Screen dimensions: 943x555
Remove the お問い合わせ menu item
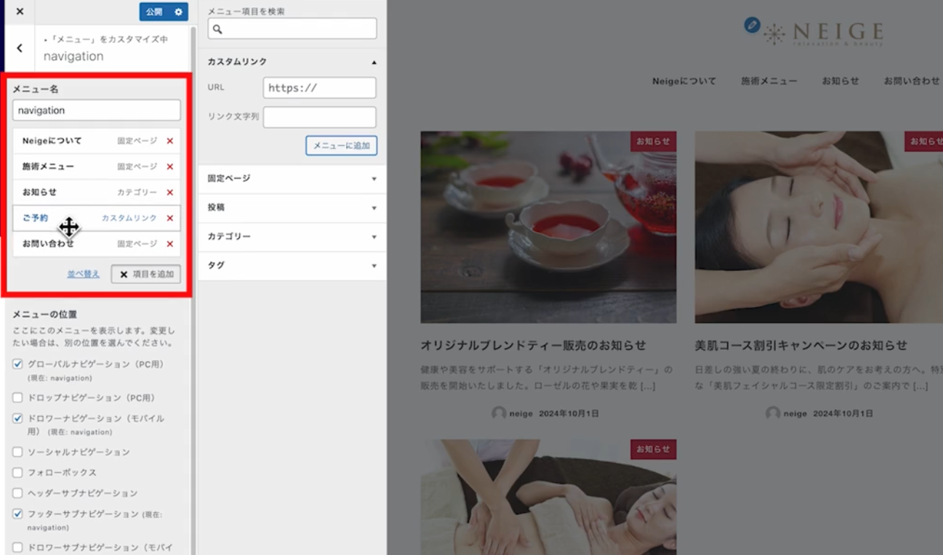tap(170, 244)
